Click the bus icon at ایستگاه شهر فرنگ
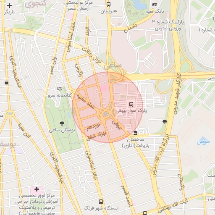The width and height of the screenshot is (215, 215). [101, 202]
